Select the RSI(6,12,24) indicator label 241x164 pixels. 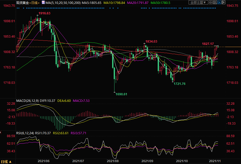click(x=25, y=133)
